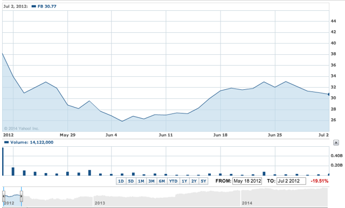The height and width of the screenshot is (208, 345).
Task: Click the Jul 2 endpoint dot on chart
Action: click(x=329, y=95)
